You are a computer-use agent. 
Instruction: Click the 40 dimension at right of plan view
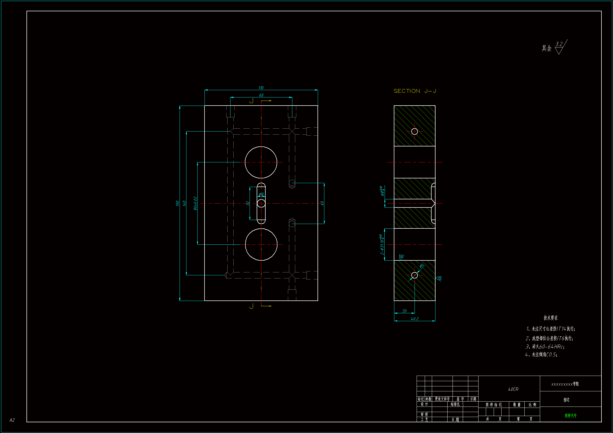coord(322,203)
